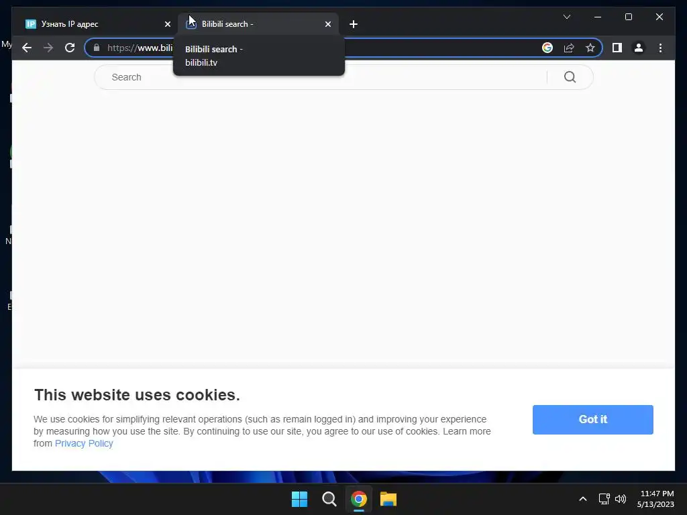This screenshot has height=515, width=687.
Task: Reload the Bilibili page
Action: (x=70, y=48)
